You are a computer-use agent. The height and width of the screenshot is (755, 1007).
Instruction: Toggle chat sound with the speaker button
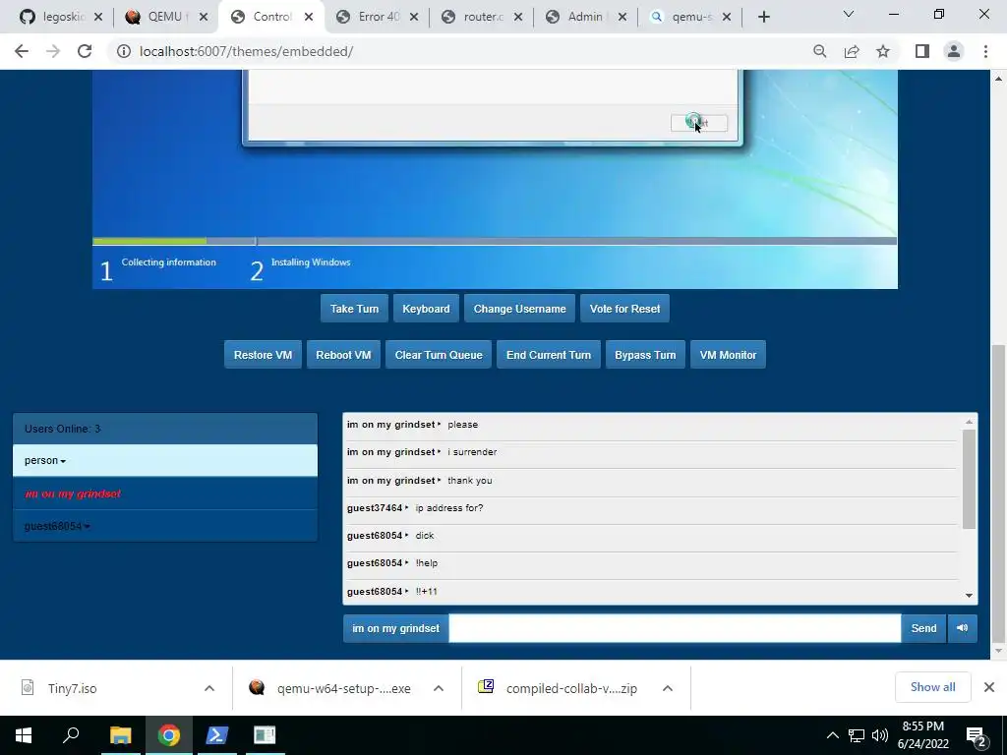point(962,628)
